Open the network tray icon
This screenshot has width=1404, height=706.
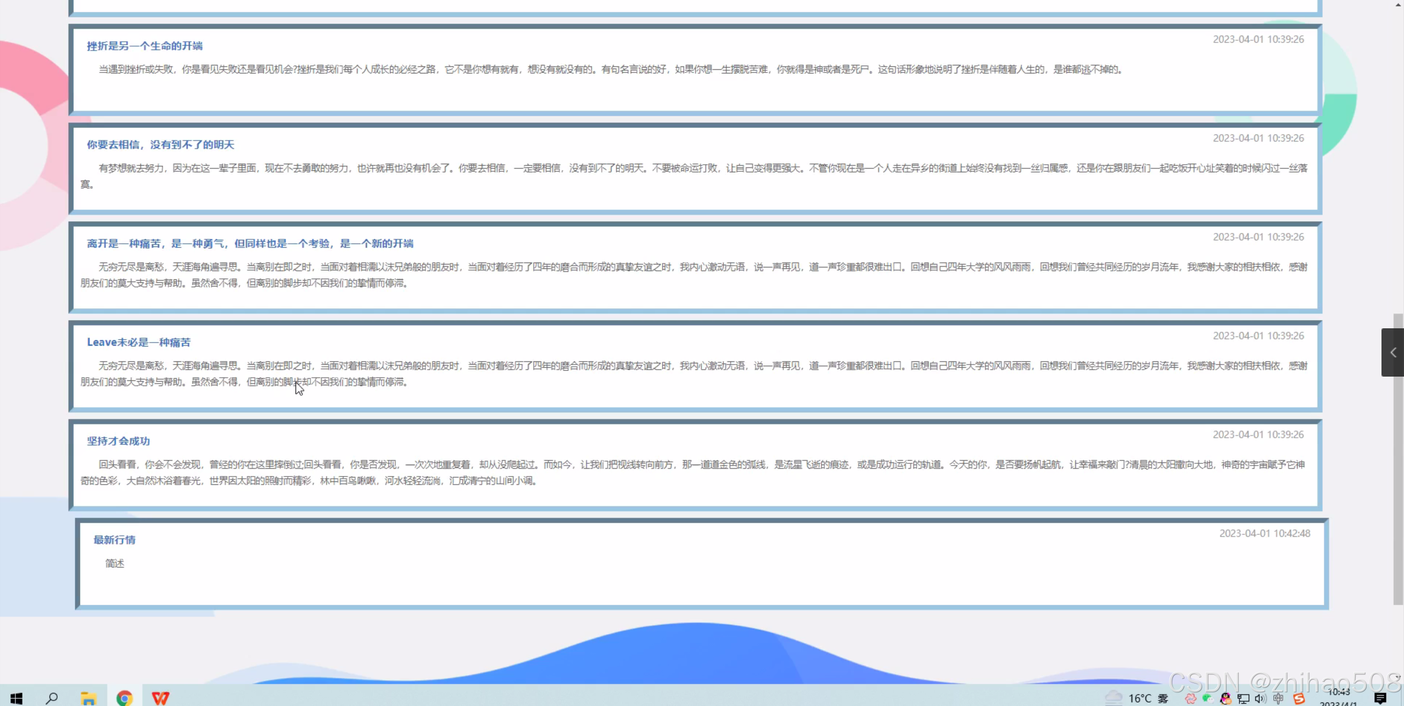coord(1243,698)
